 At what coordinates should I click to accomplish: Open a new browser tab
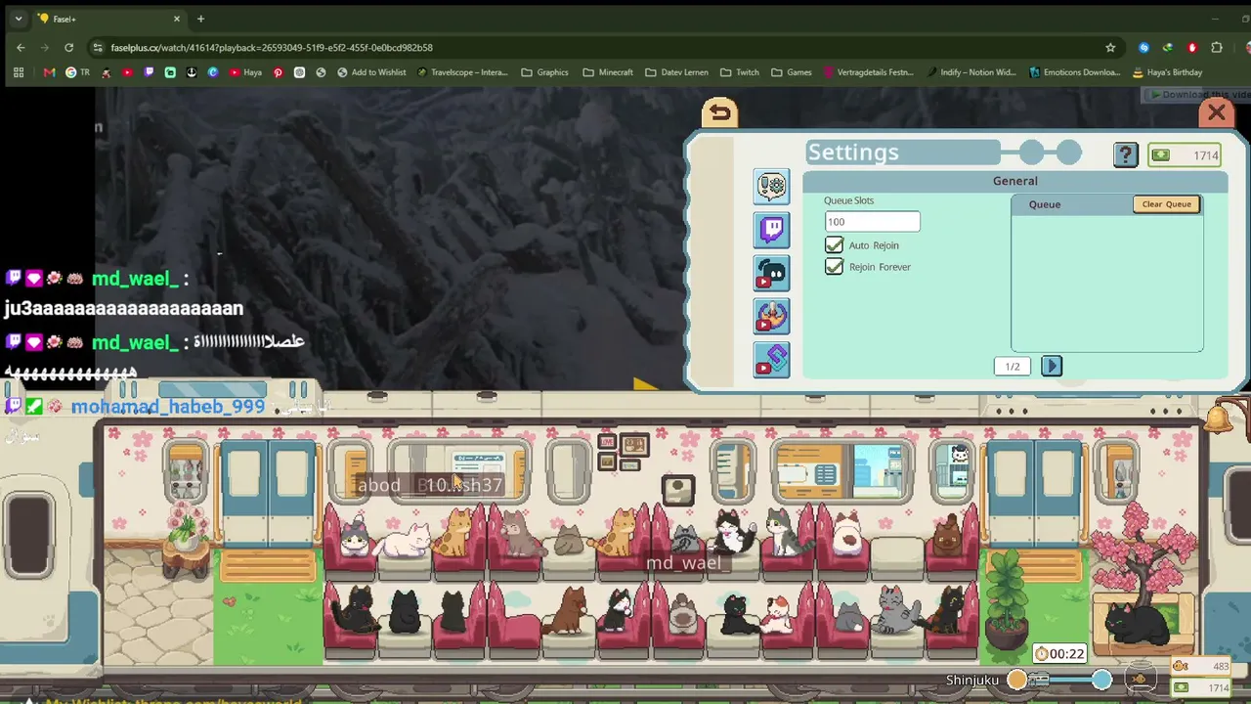coord(200,19)
